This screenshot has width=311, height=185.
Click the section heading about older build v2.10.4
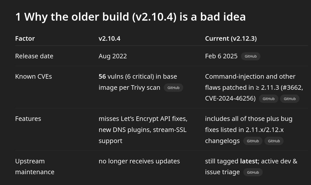(130, 17)
